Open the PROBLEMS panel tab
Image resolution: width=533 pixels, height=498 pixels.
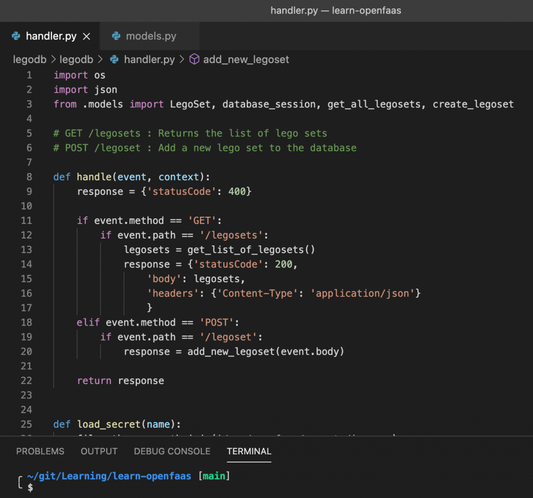tap(40, 452)
